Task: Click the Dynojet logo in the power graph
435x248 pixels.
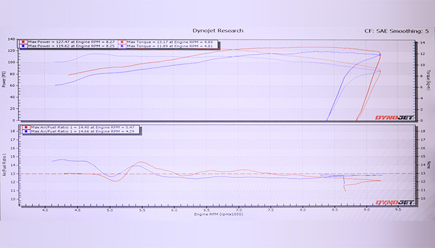Action: tap(391, 117)
